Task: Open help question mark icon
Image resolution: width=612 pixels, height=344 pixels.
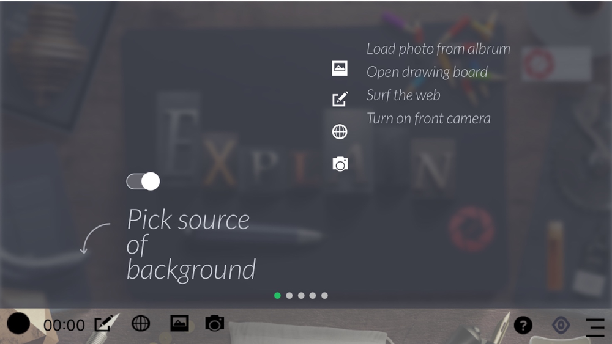Action: [x=523, y=325]
